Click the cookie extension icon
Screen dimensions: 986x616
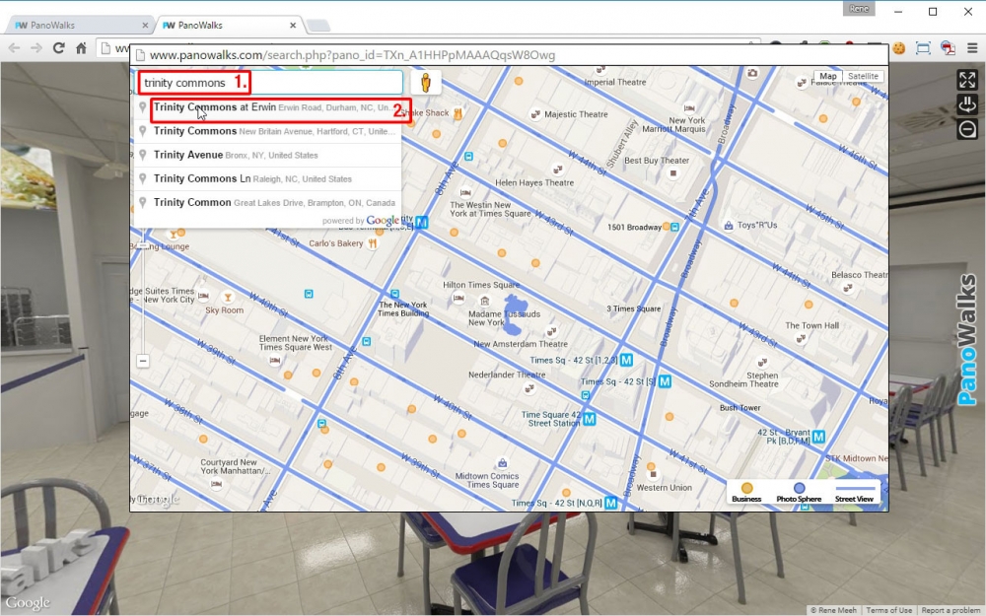[899, 47]
